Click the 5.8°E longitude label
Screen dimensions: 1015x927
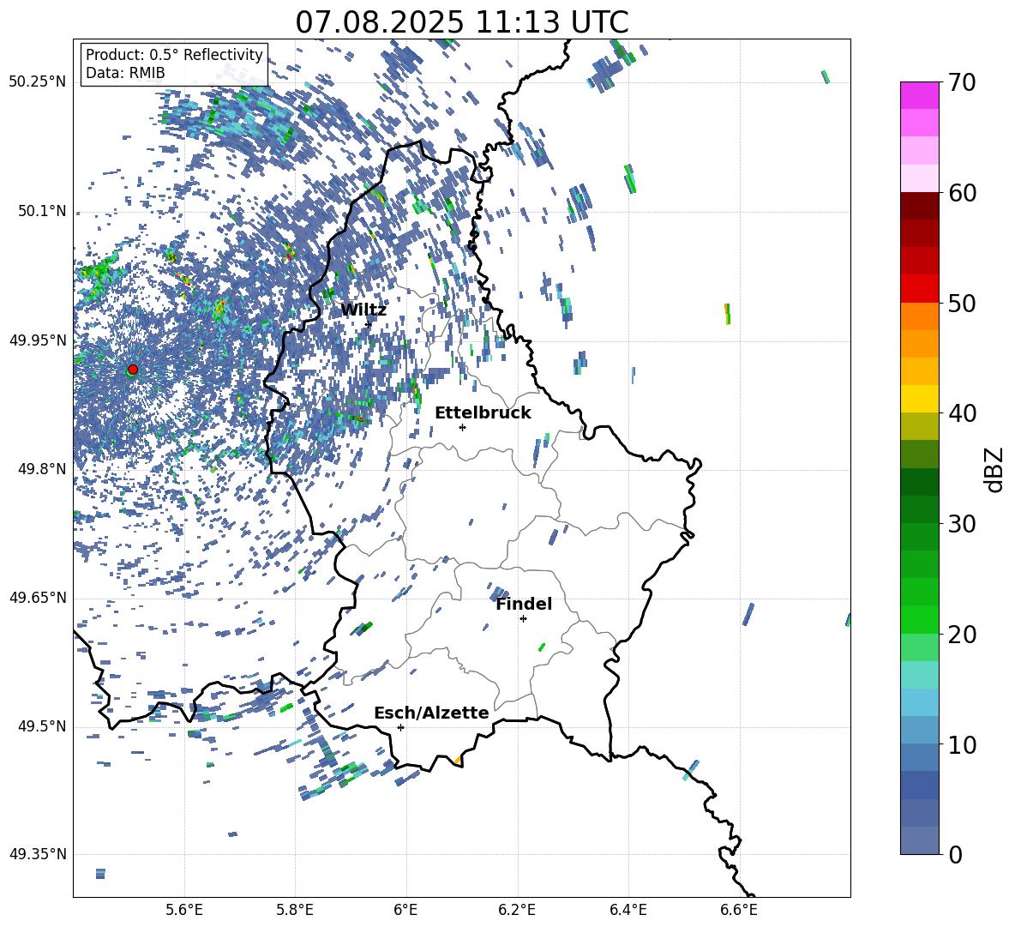[295, 910]
